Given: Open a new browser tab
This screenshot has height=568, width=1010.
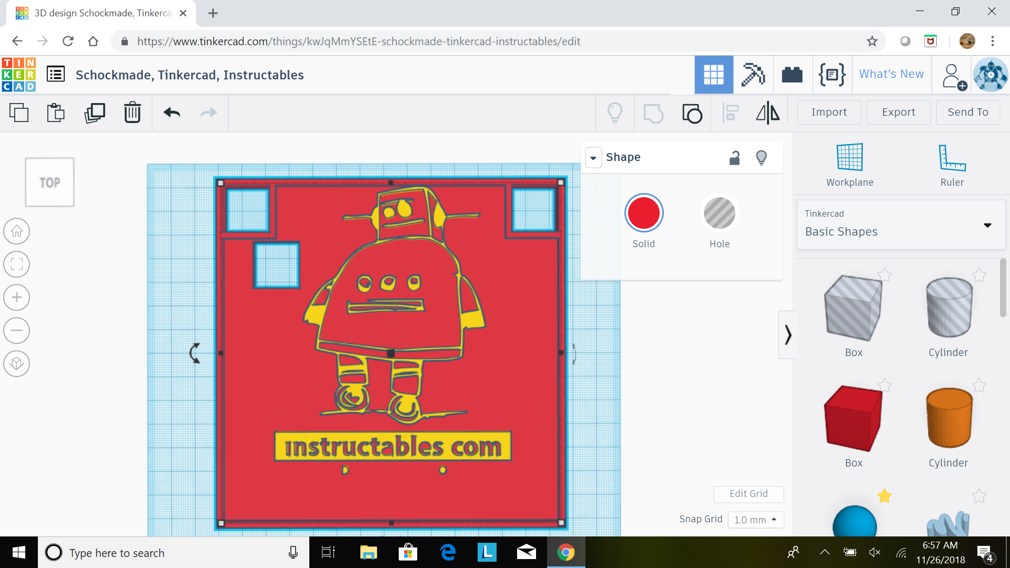Looking at the screenshot, I should click(213, 13).
